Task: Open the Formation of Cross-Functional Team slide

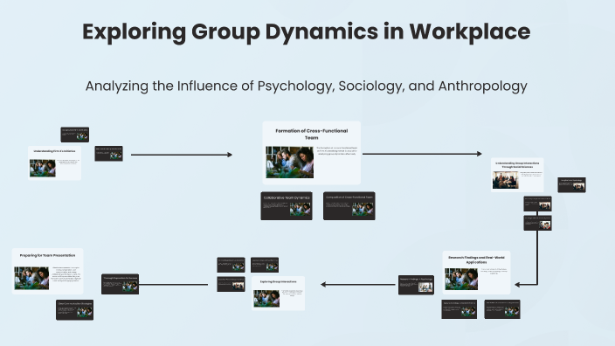Action: (311, 153)
